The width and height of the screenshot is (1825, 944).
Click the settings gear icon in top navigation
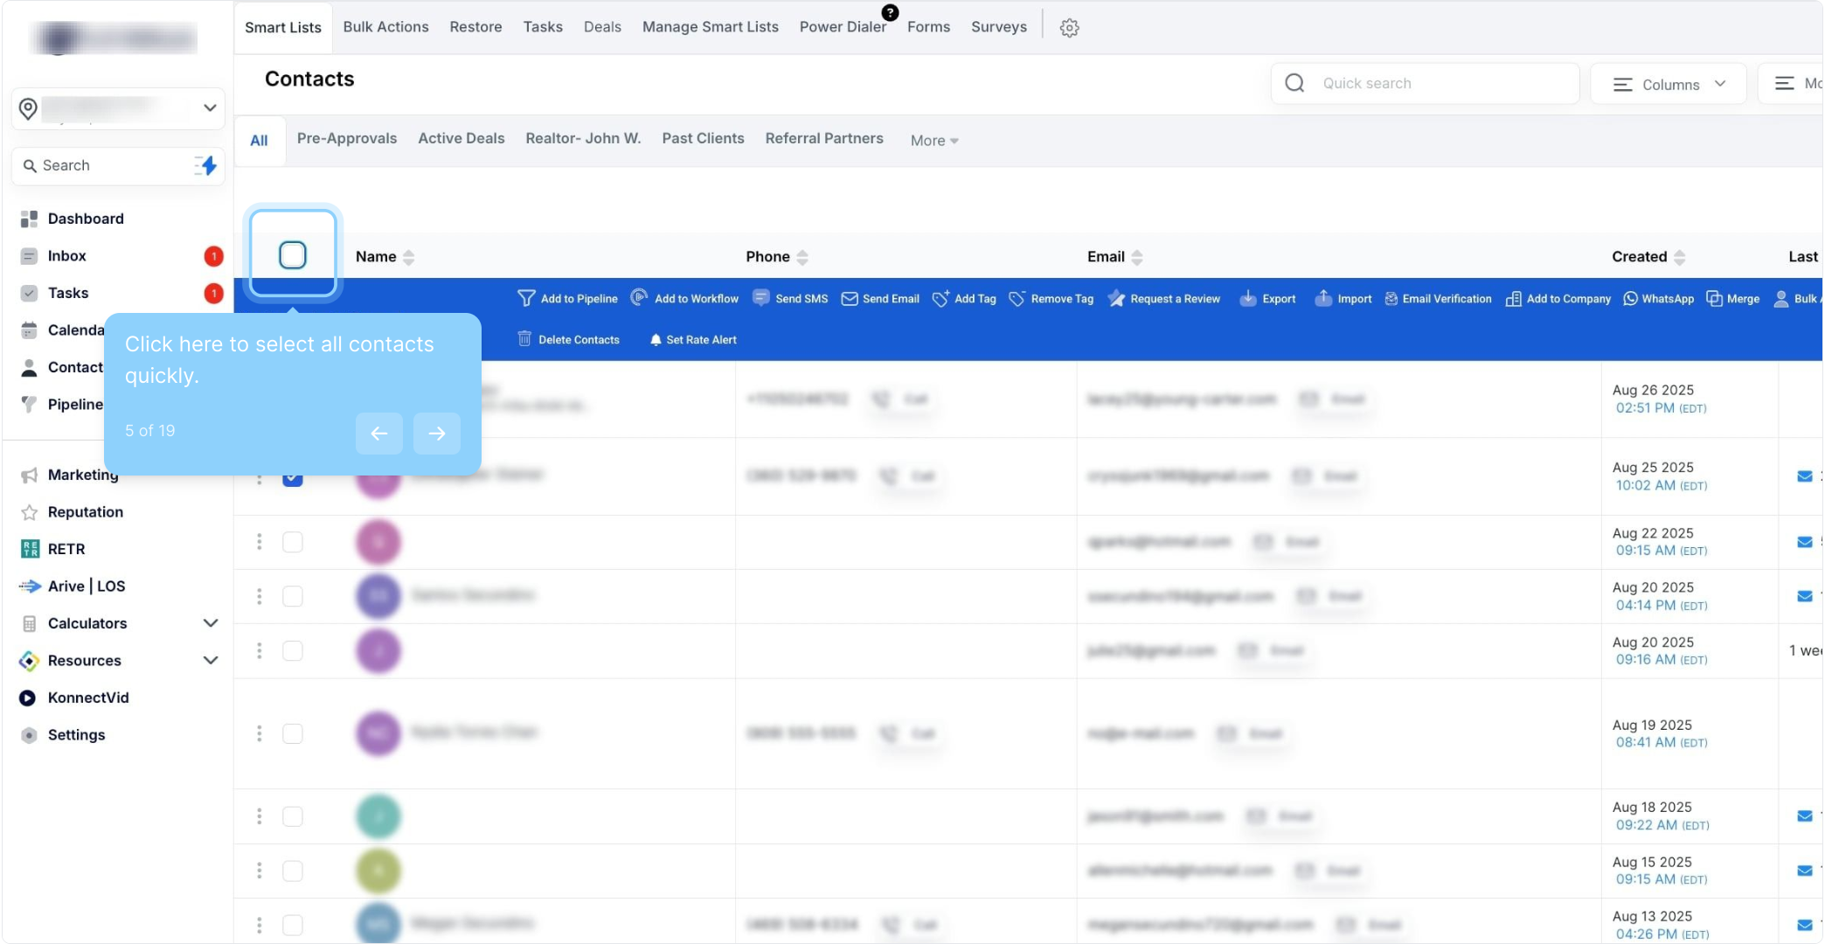coord(1069,28)
